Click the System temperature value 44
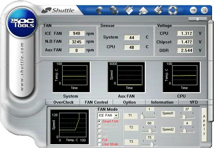 point(132,37)
